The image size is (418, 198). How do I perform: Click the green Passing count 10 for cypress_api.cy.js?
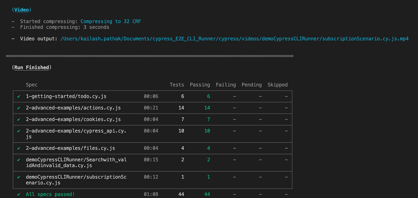207,131
